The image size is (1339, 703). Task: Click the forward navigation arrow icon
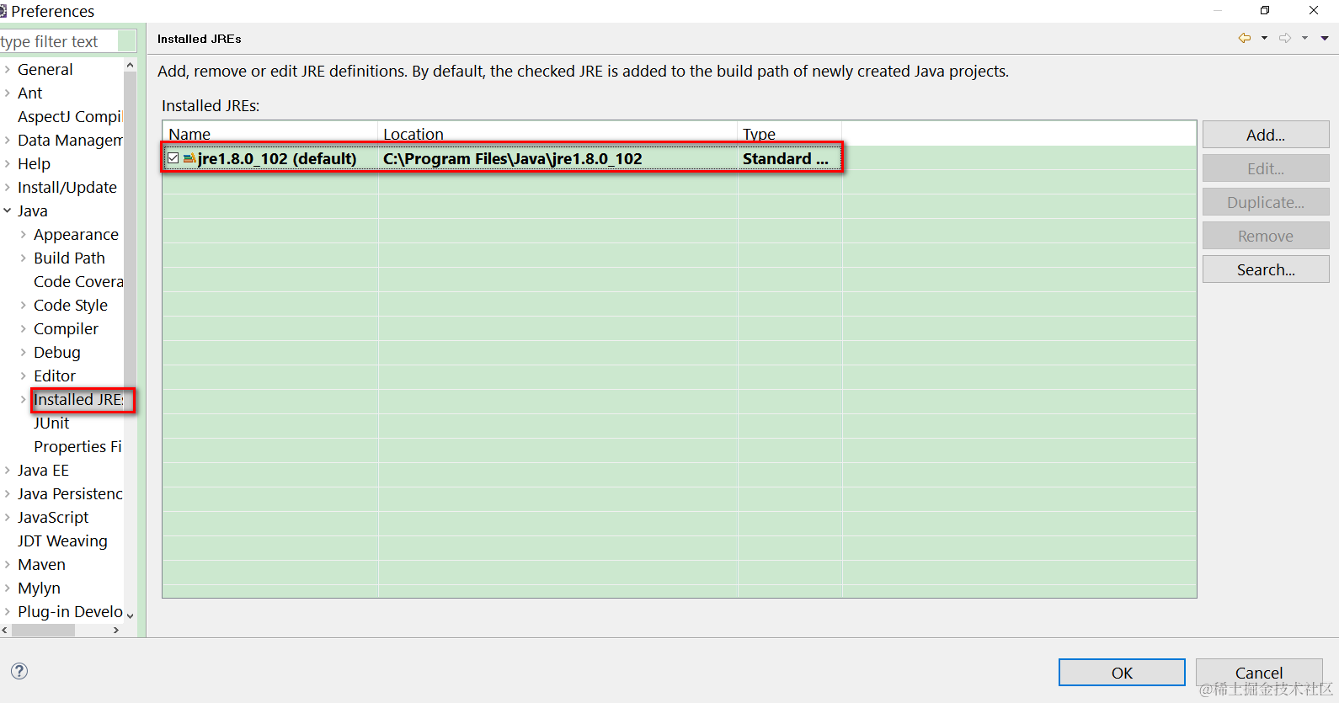click(x=1285, y=38)
